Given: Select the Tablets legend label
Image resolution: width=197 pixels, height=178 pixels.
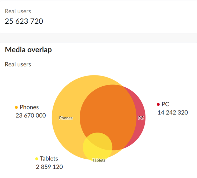Looking at the screenshot, I should tap(49, 159).
